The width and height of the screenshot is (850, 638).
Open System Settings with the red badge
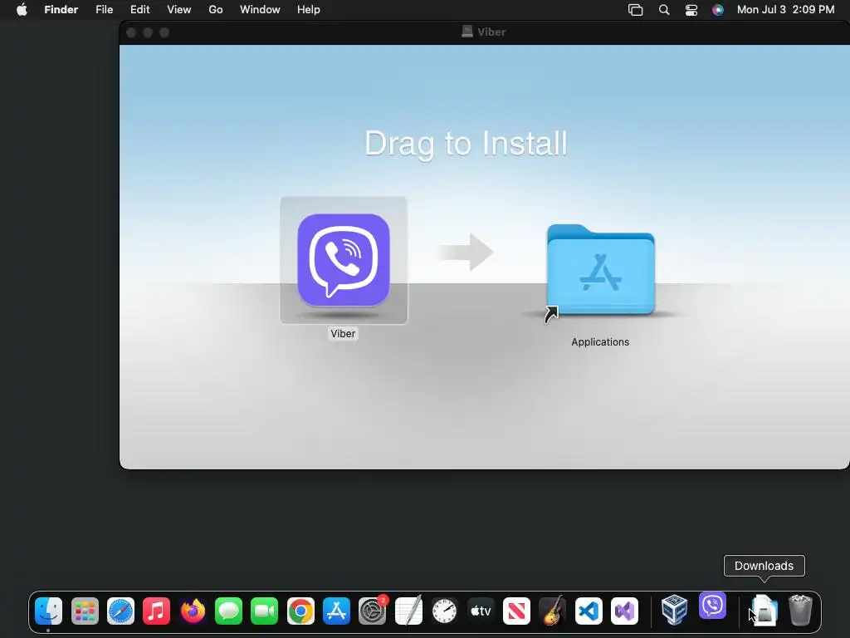(x=373, y=611)
